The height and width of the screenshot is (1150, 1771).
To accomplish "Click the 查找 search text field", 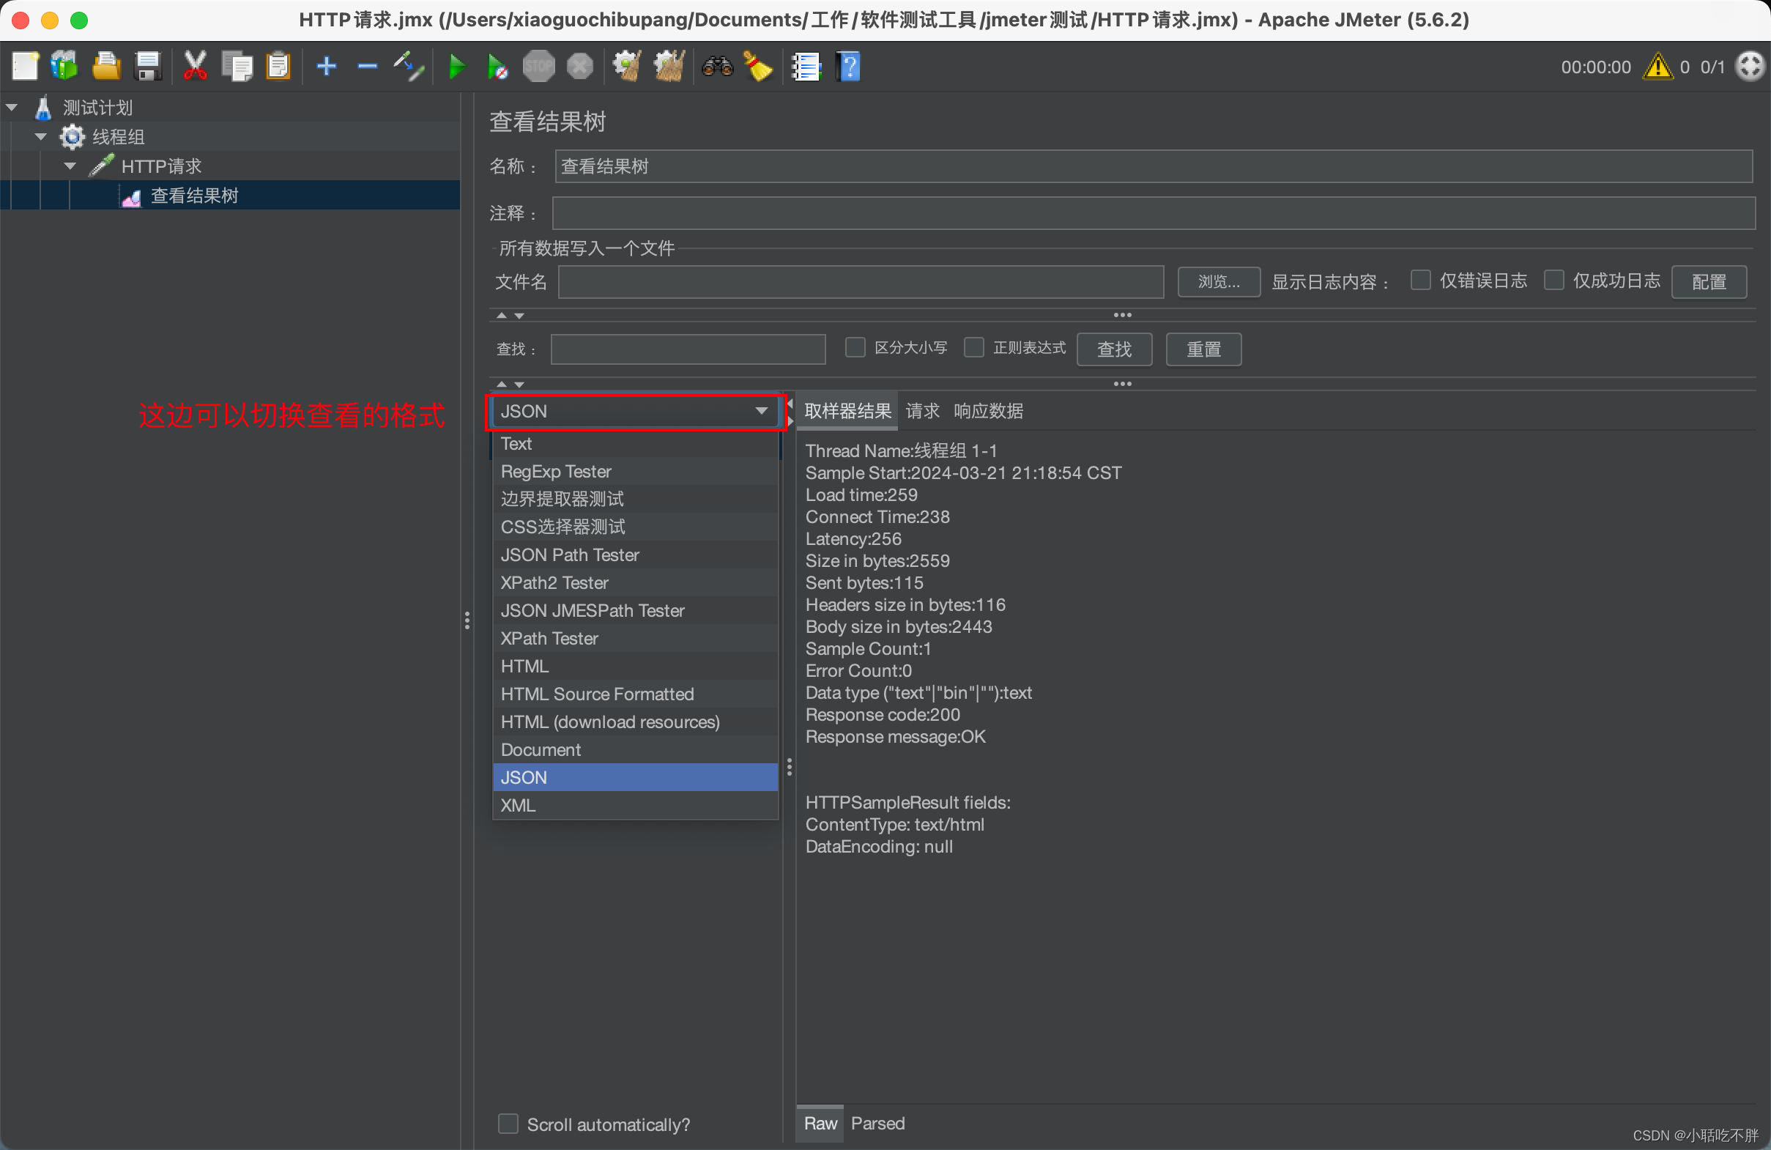I will [x=688, y=349].
